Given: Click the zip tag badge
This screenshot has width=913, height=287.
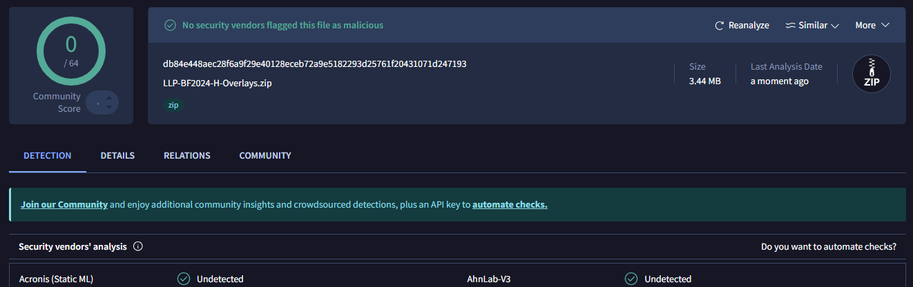Looking at the screenshot, I should pos(173,106).
